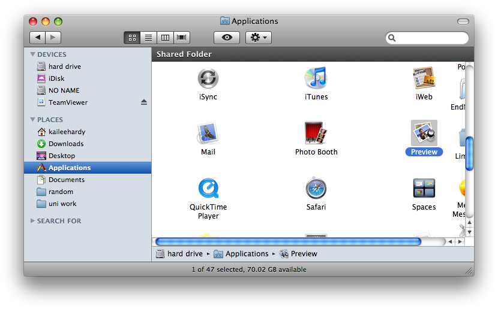Select Applications in the sidebar

[x=88, y=168]
